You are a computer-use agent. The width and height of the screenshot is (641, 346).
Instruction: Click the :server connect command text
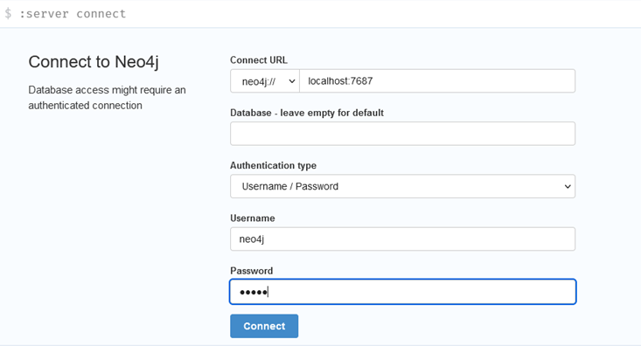click(x=73, y=14)
